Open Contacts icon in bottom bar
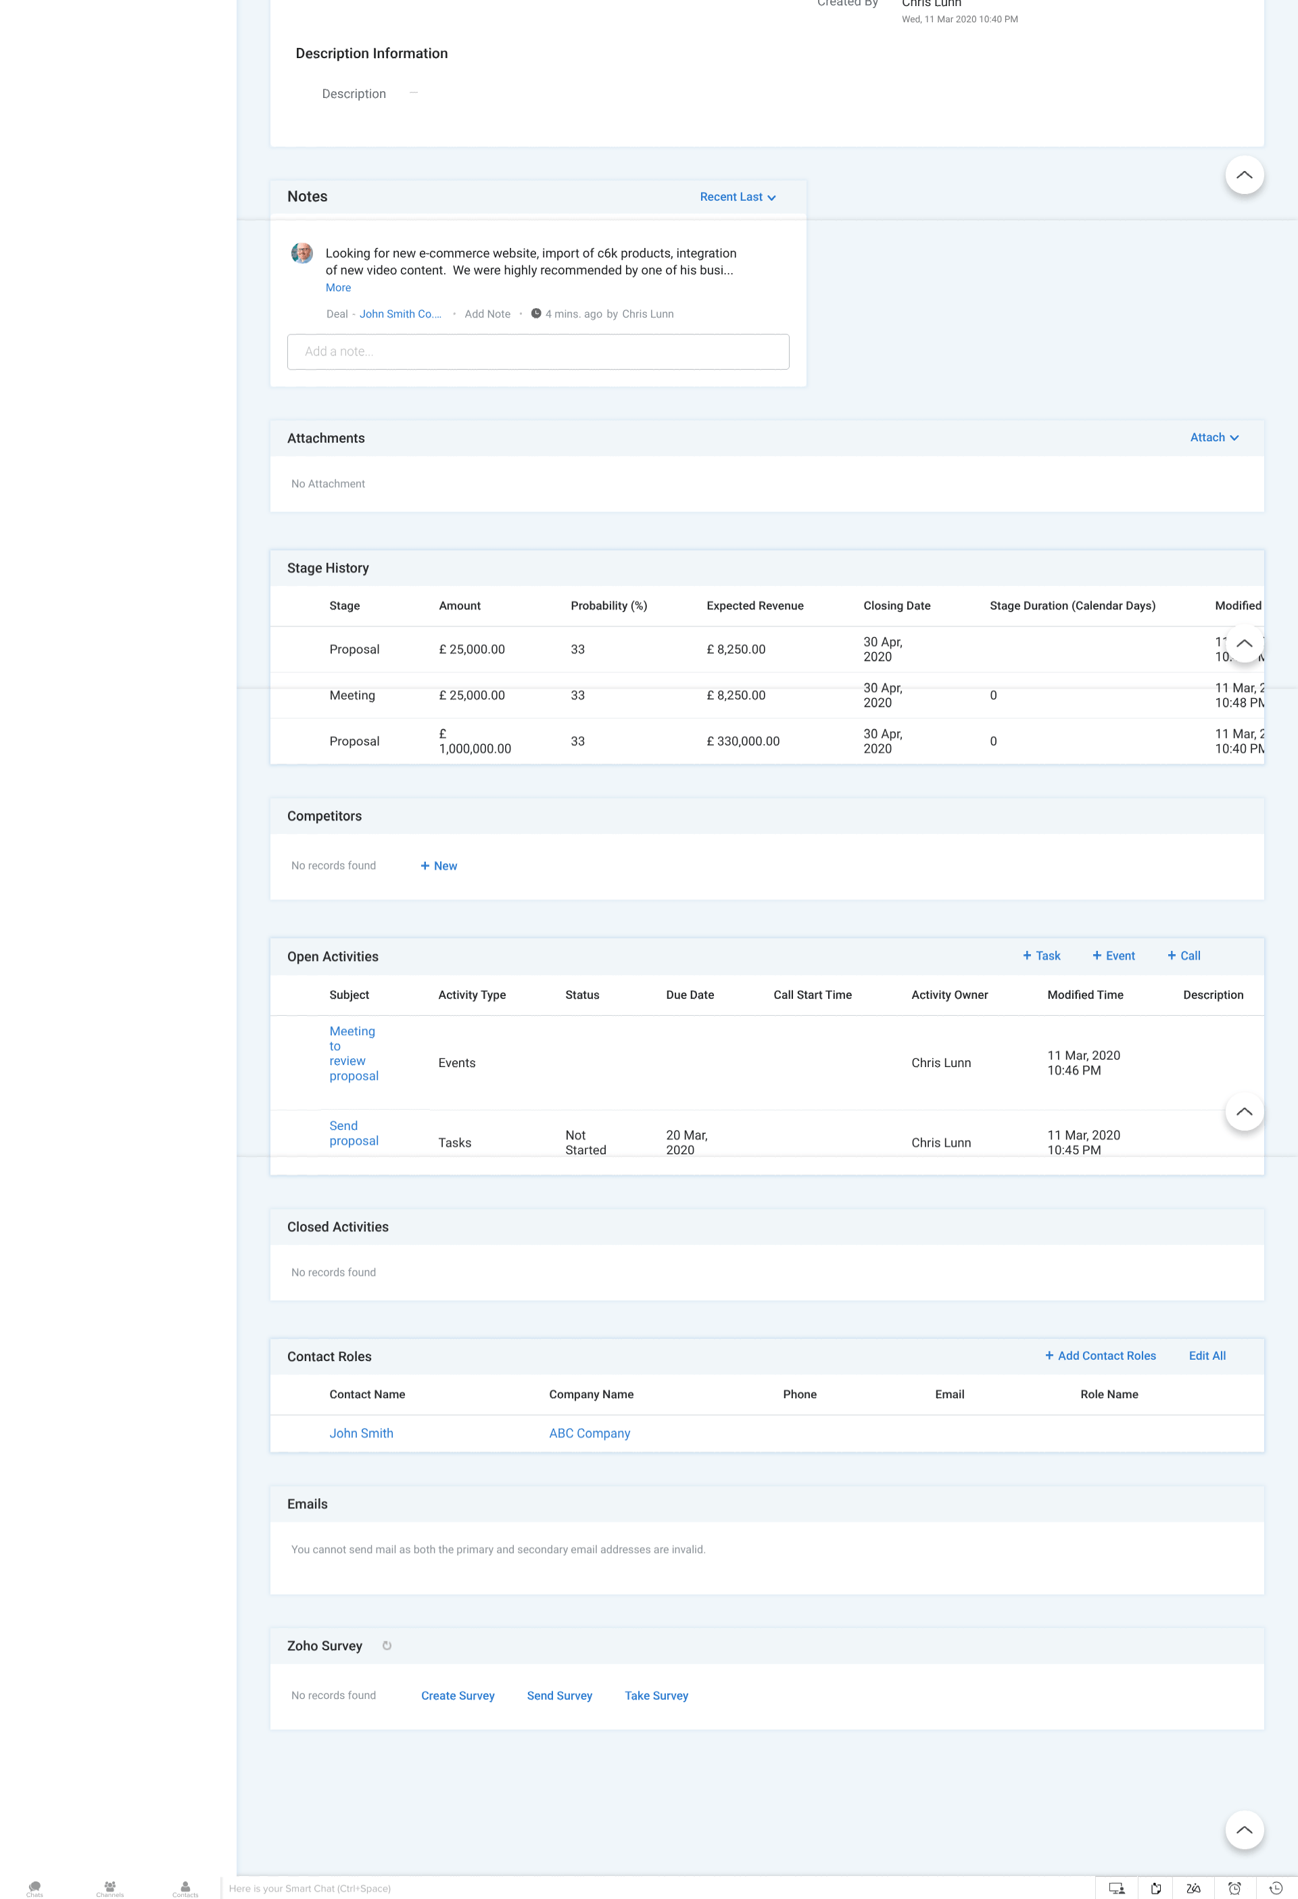 [185, 1888]
